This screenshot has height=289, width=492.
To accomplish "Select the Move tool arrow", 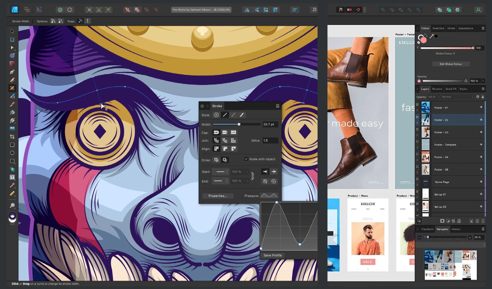I will (x=12, y=31).
